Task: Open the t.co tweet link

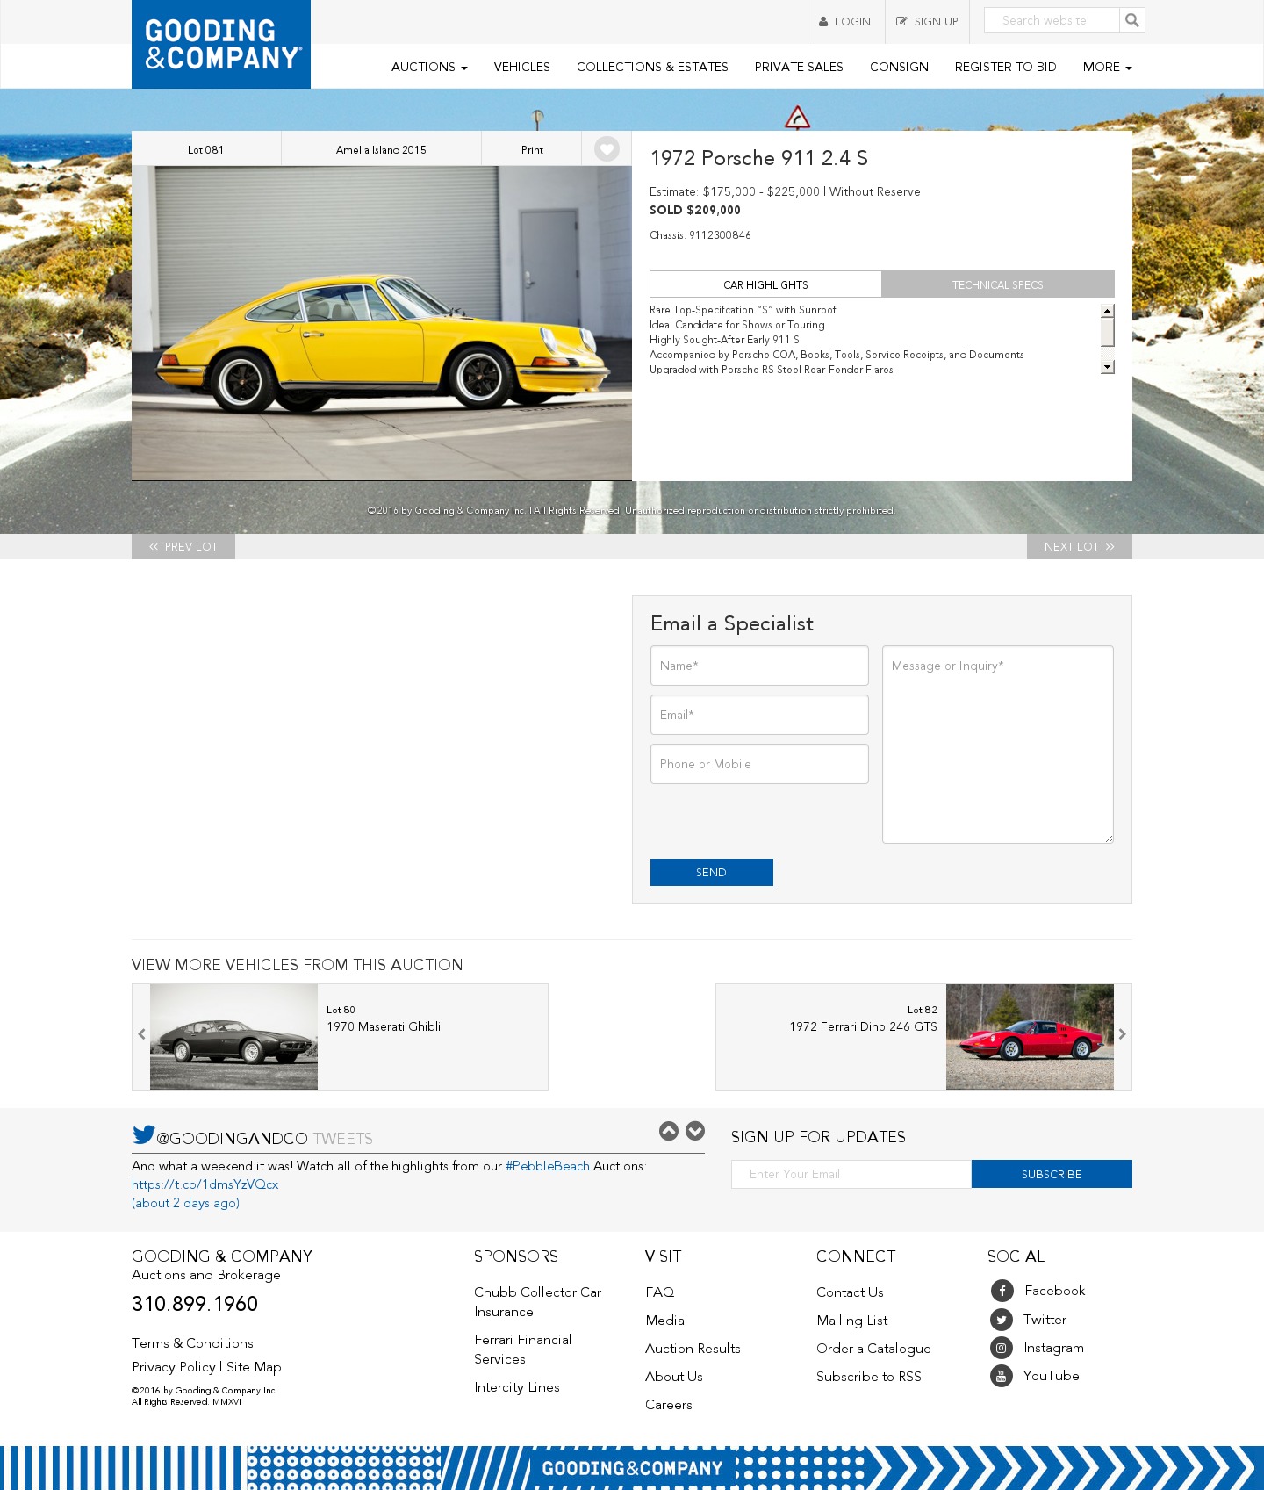Action: coord(205,1184)
